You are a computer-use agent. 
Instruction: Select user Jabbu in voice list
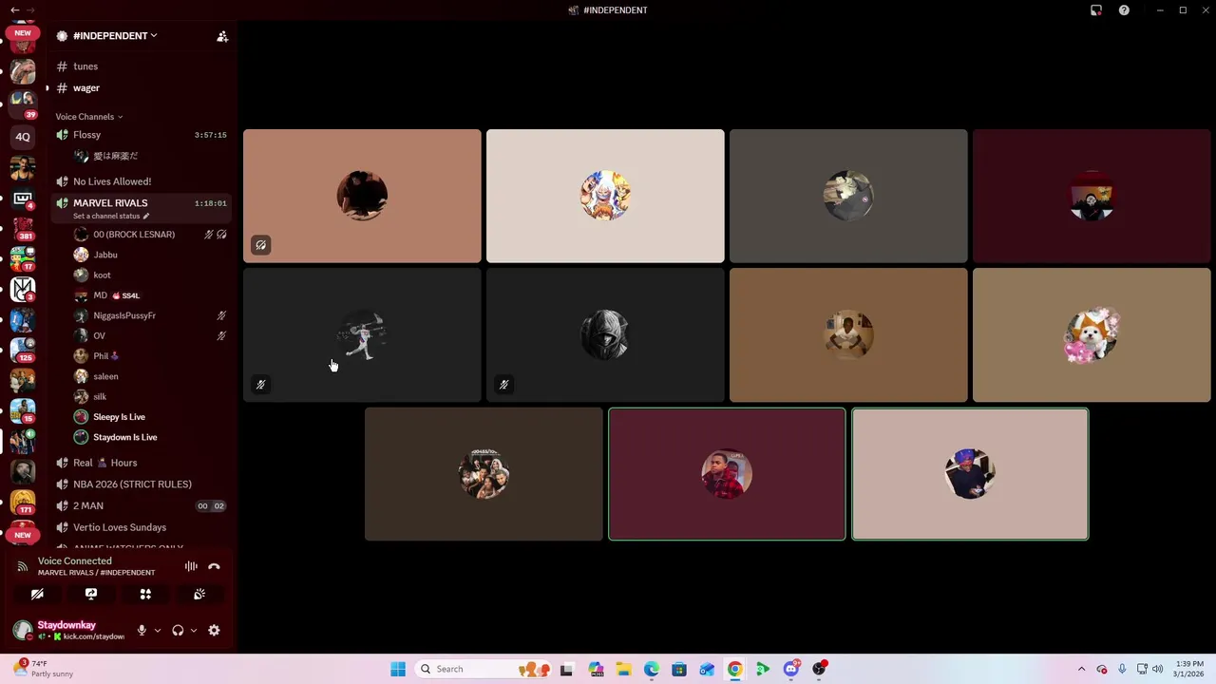(105, 256)
